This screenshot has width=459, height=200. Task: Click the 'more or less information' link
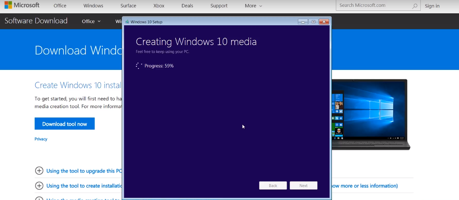coord(364,186)
